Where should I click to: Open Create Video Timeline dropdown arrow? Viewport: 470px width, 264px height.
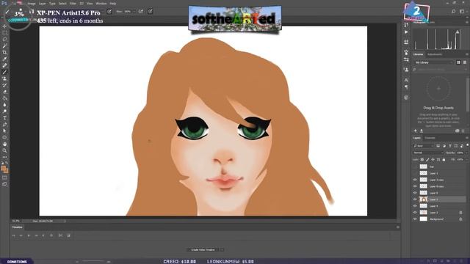click(x=222, y=249)
